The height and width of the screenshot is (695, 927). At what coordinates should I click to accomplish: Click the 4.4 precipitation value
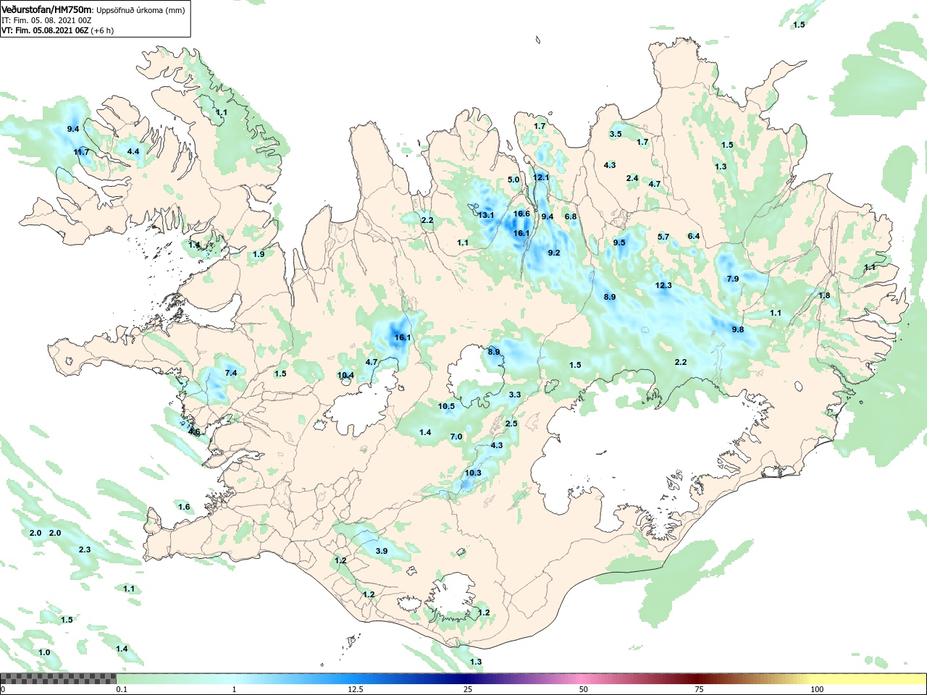coord(133,151)
